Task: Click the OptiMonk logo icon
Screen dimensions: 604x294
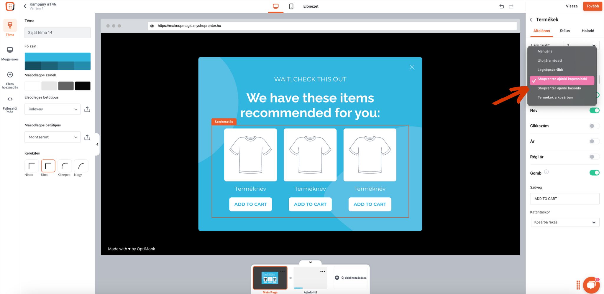Action: 10,6
